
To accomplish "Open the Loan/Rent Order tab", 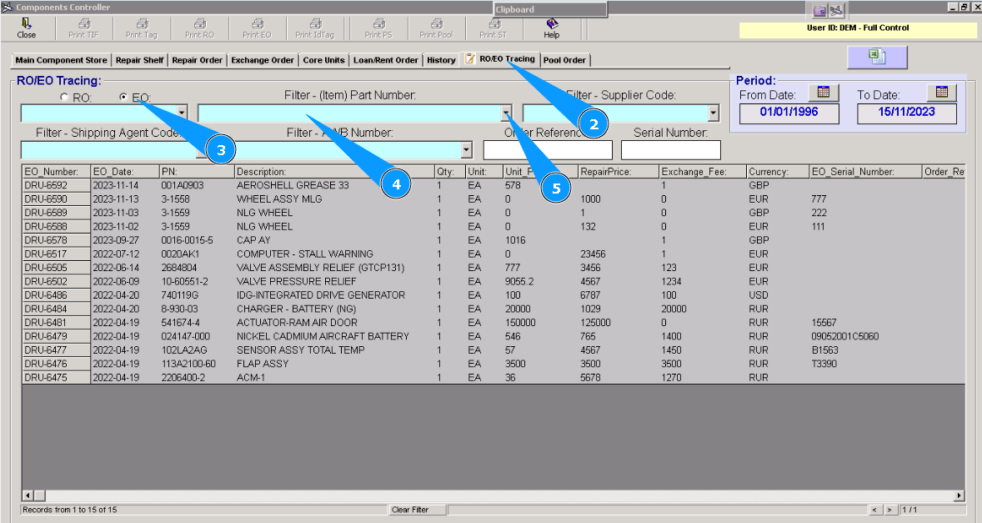I will tap(386, 60).
